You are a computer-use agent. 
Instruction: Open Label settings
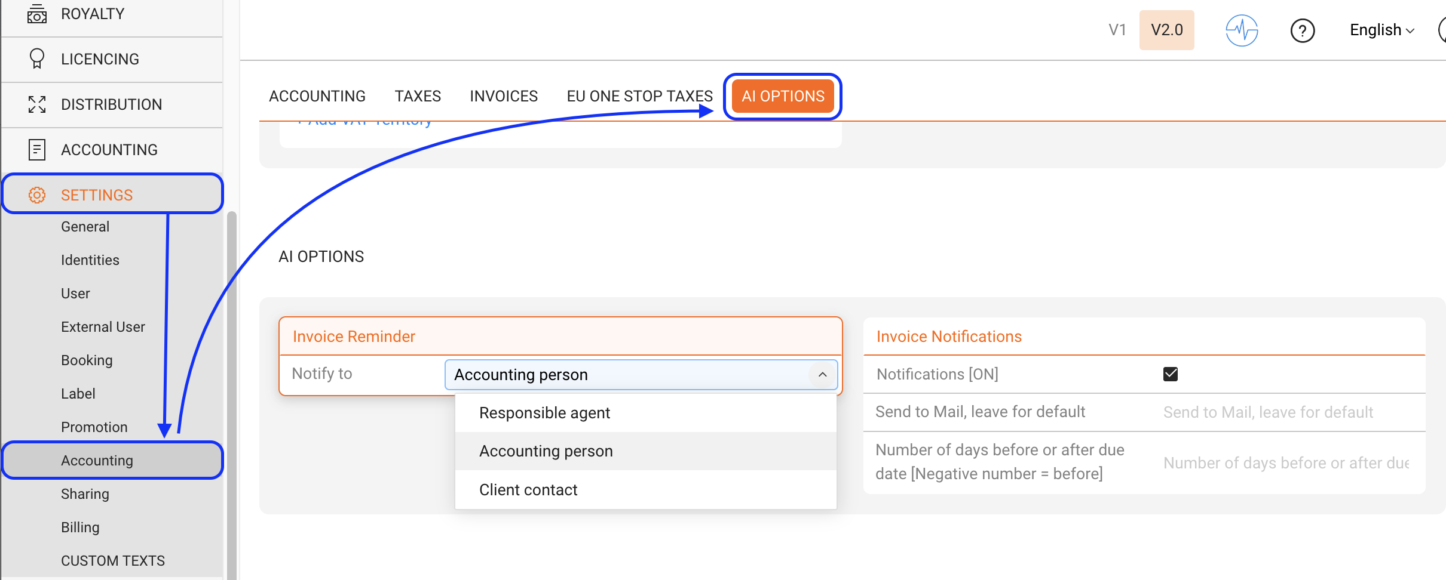tap(78, 394)
